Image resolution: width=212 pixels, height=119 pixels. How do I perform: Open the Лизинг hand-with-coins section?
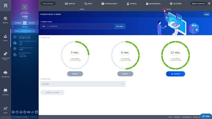tap(5, 38)
